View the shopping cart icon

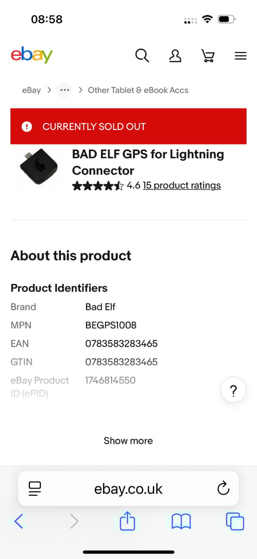[207, 56]
